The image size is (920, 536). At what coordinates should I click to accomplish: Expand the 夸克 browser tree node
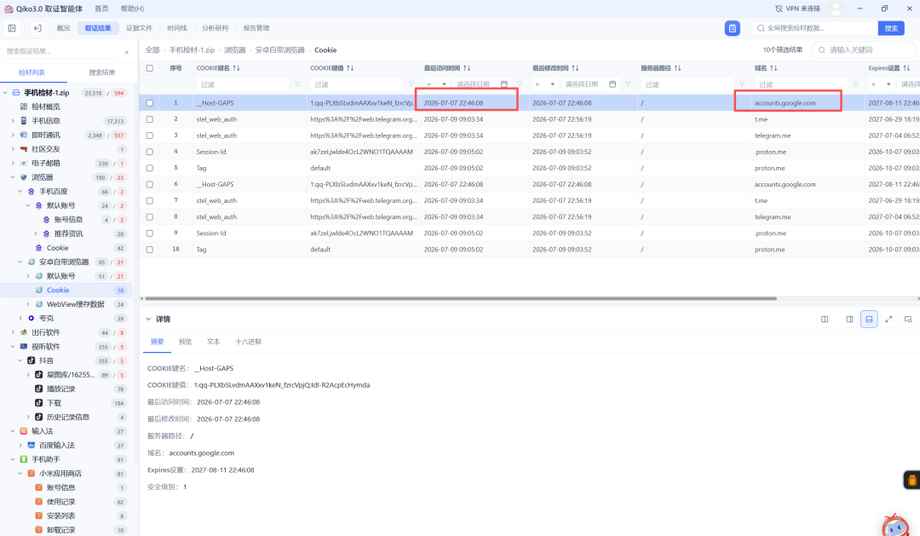(20, 318)
